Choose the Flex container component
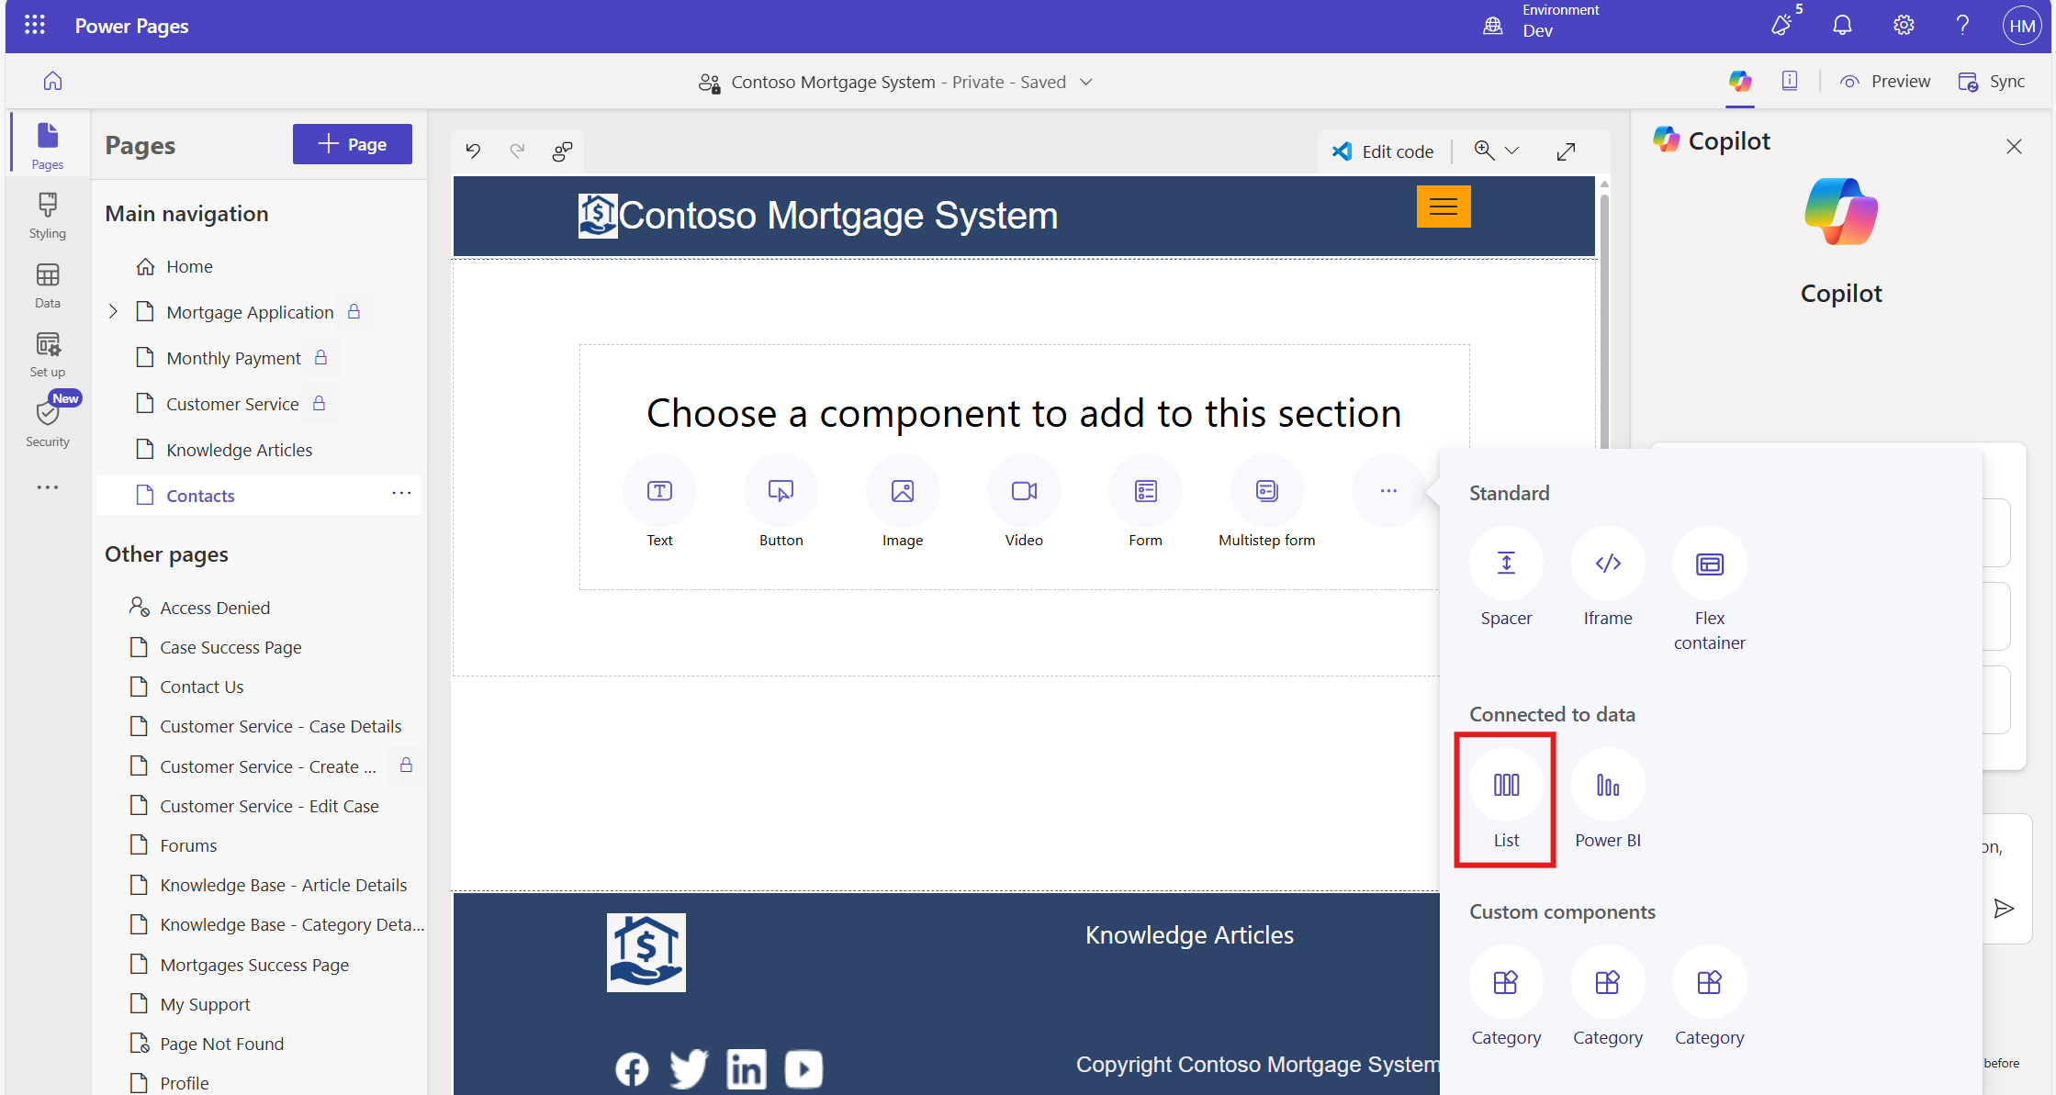 [1709, 564]
